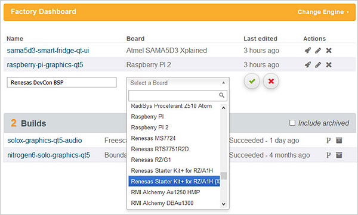Open solox-graphics-qt5-audio build link
Viewport: 358px width, 215px height.
pos(45,141)
